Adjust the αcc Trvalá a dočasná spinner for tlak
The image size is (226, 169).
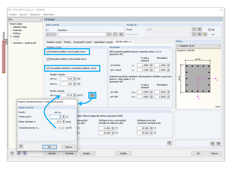pyautogui.click(x=151, y=92)
